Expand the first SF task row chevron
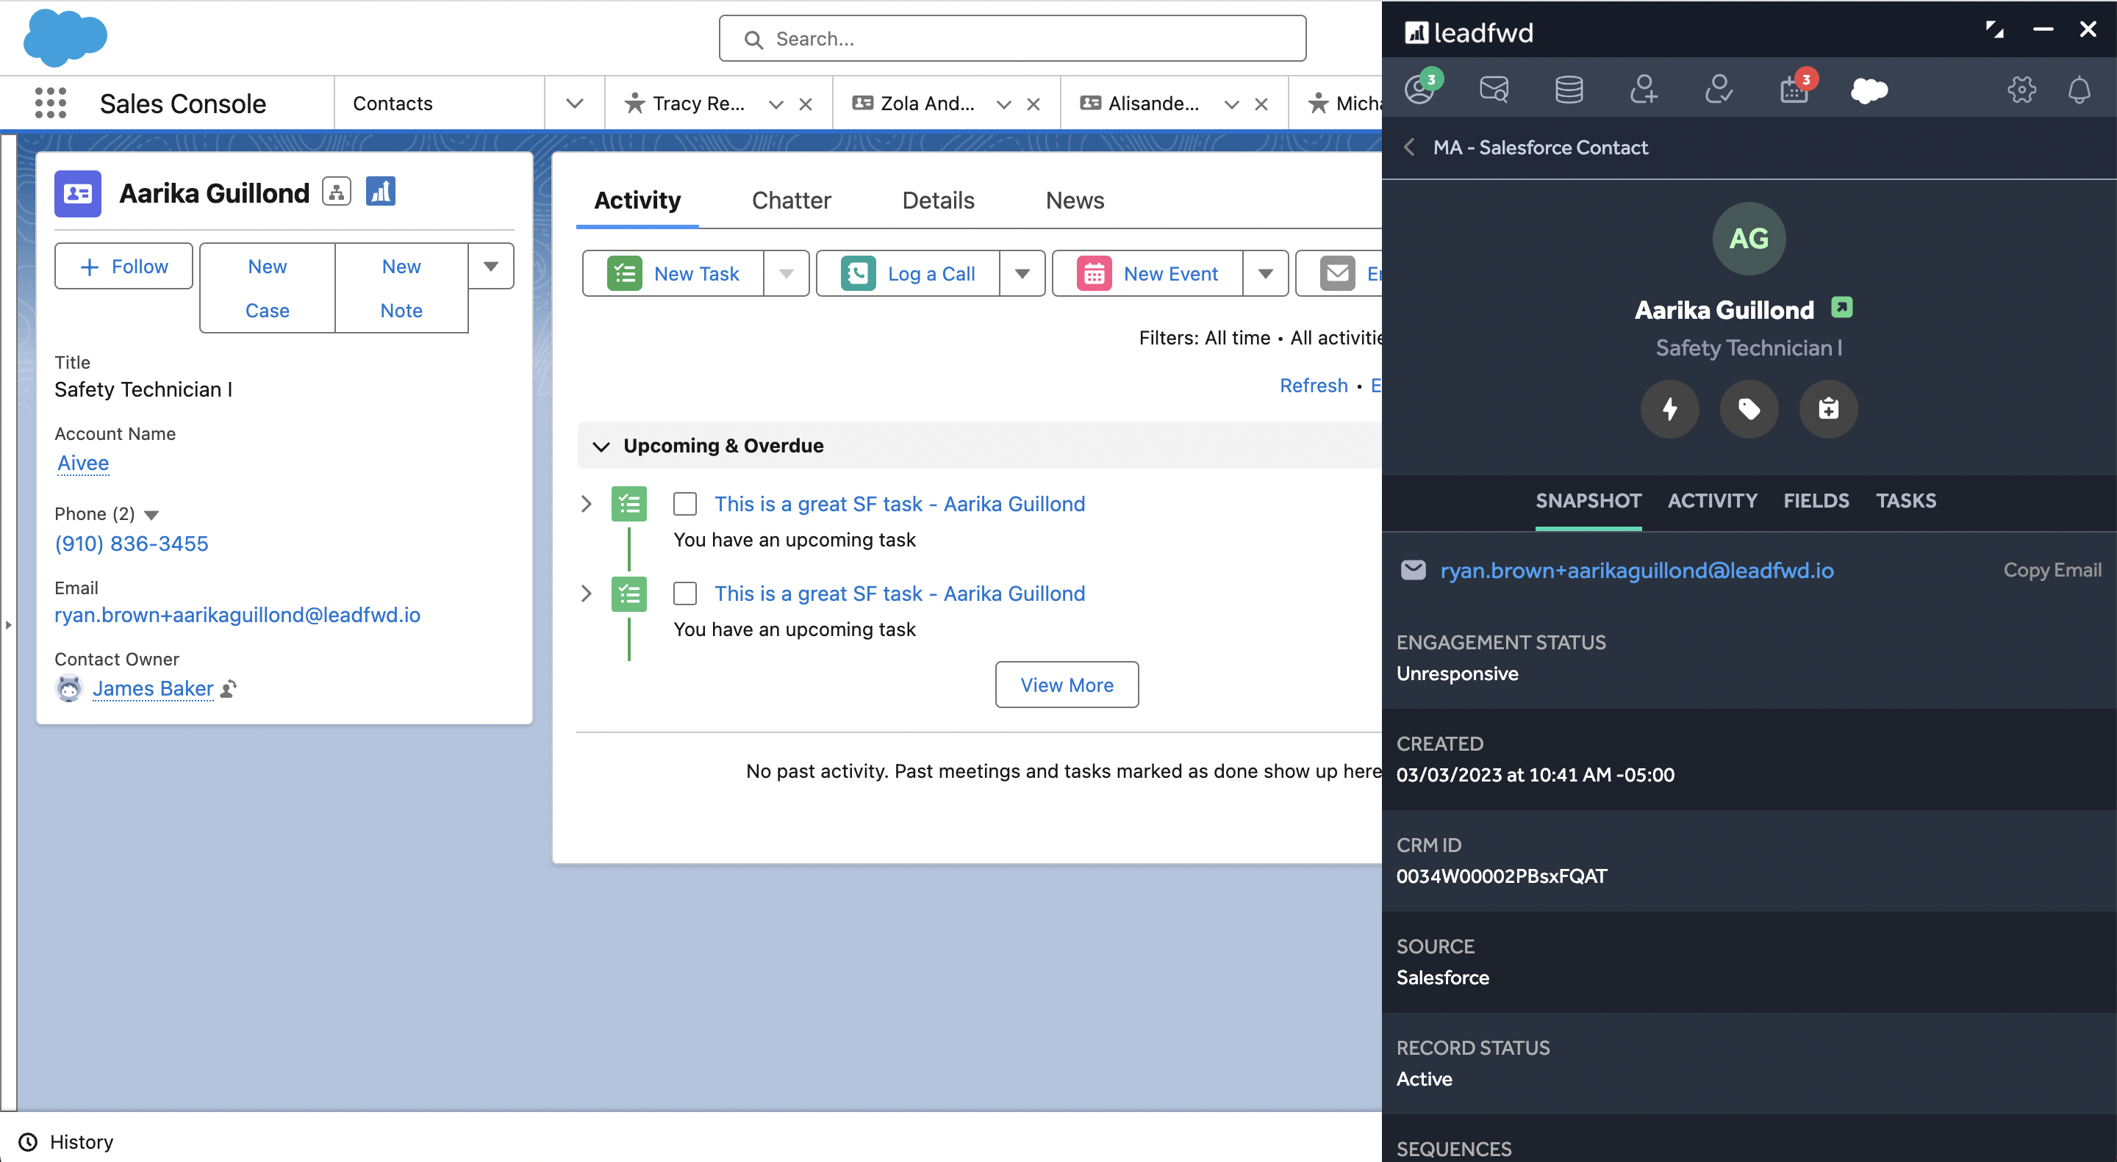Screen dimensions: 2117x1162 [x=587, y=504]
